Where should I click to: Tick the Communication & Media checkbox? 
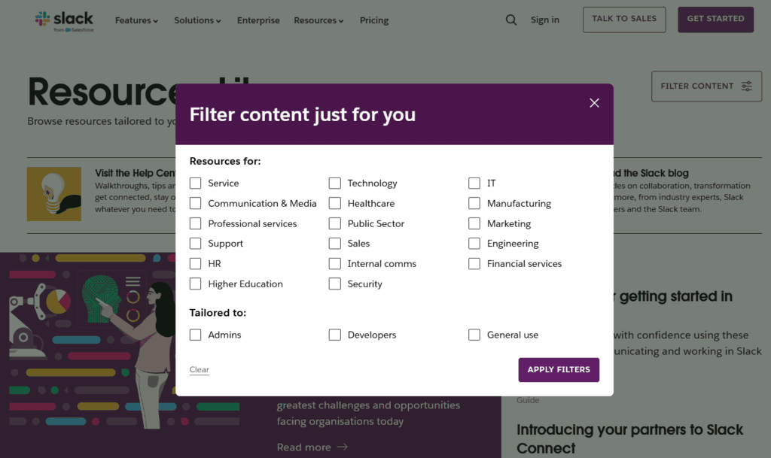tap(195, 203)
